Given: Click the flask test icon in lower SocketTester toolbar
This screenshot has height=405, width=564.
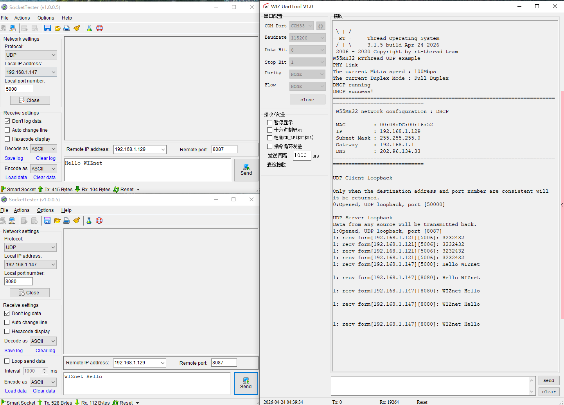Looking at the screenshot, I should (x=89, y=220).
